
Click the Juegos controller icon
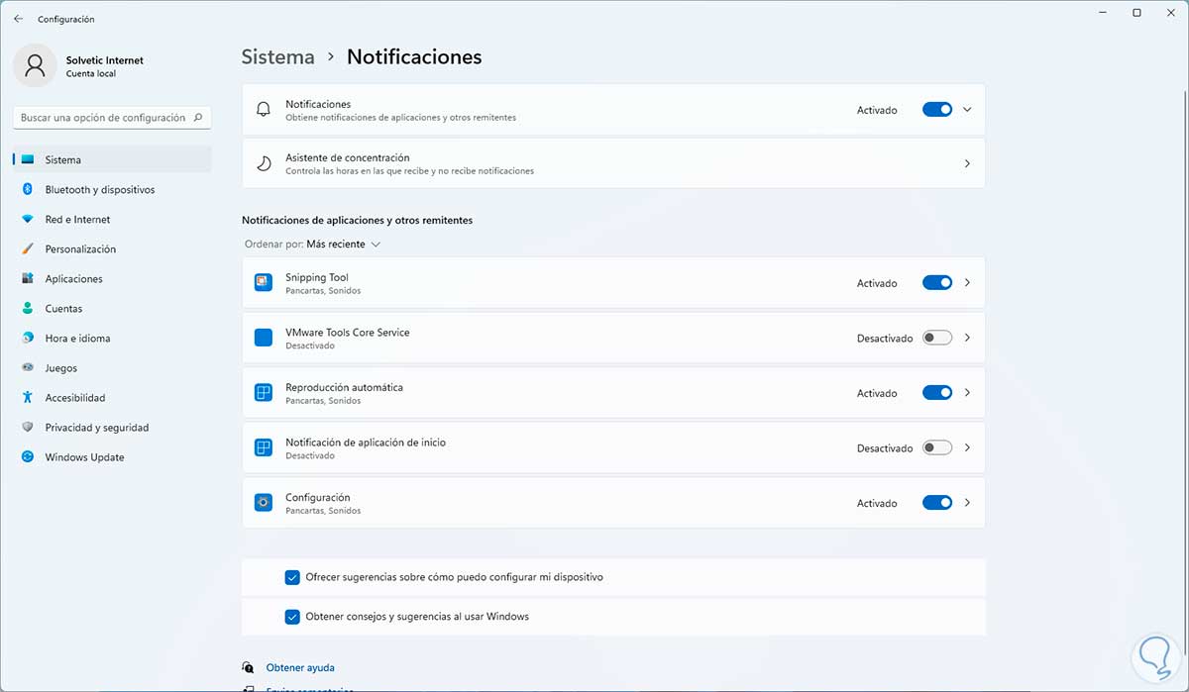[28, 367]
